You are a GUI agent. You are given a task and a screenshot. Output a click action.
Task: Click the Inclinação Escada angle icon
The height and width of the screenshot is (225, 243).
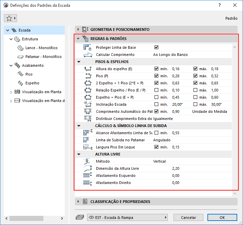[88, 104]
